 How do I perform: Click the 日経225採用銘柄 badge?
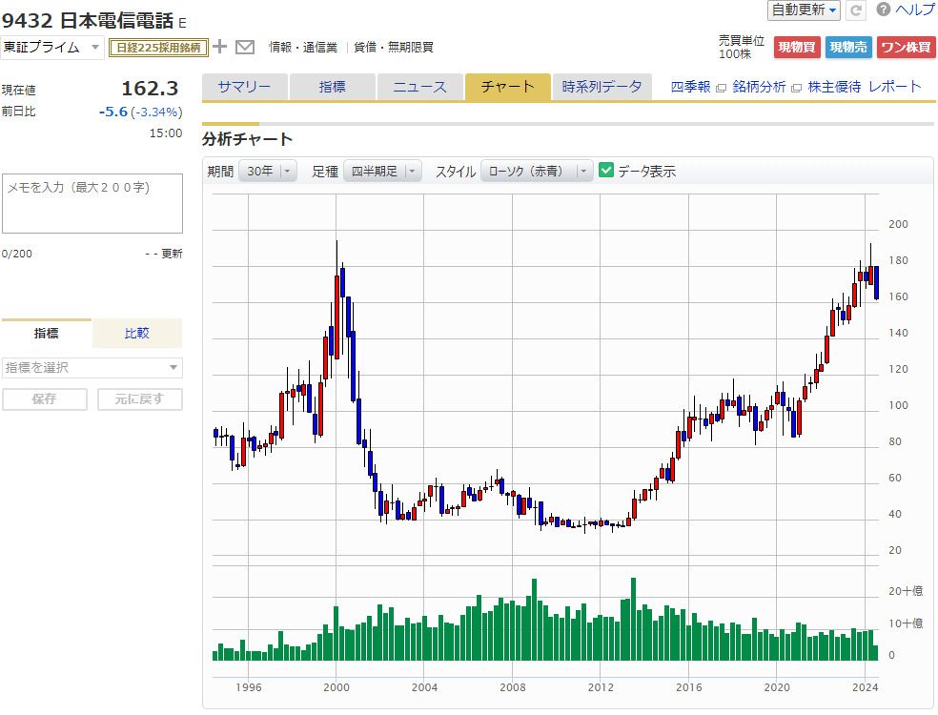[157, 47]
